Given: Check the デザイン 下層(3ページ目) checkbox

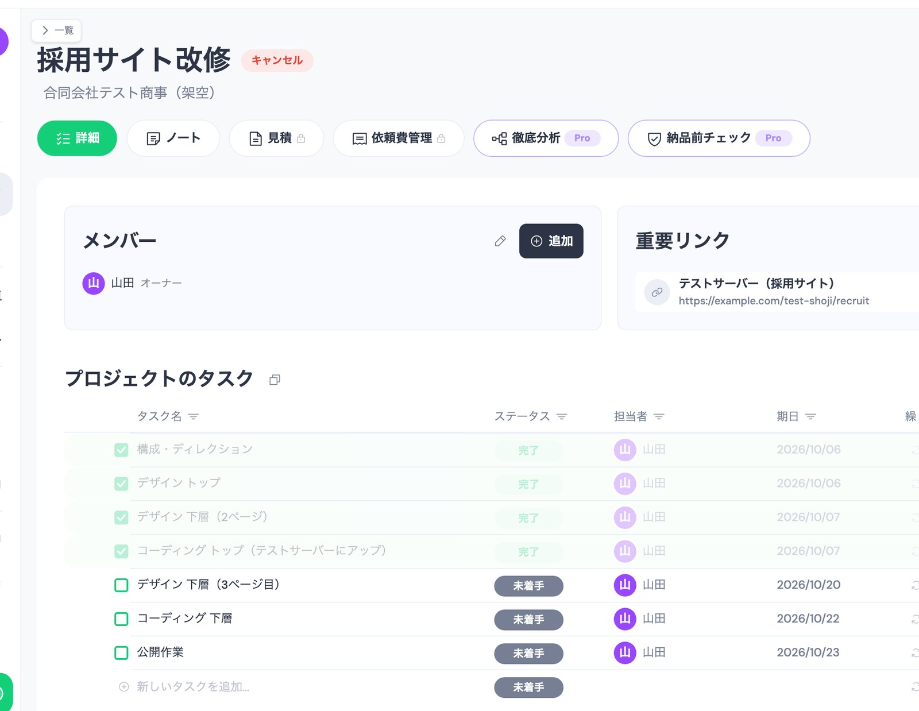Looking at the screenshot, I should 121,585.
